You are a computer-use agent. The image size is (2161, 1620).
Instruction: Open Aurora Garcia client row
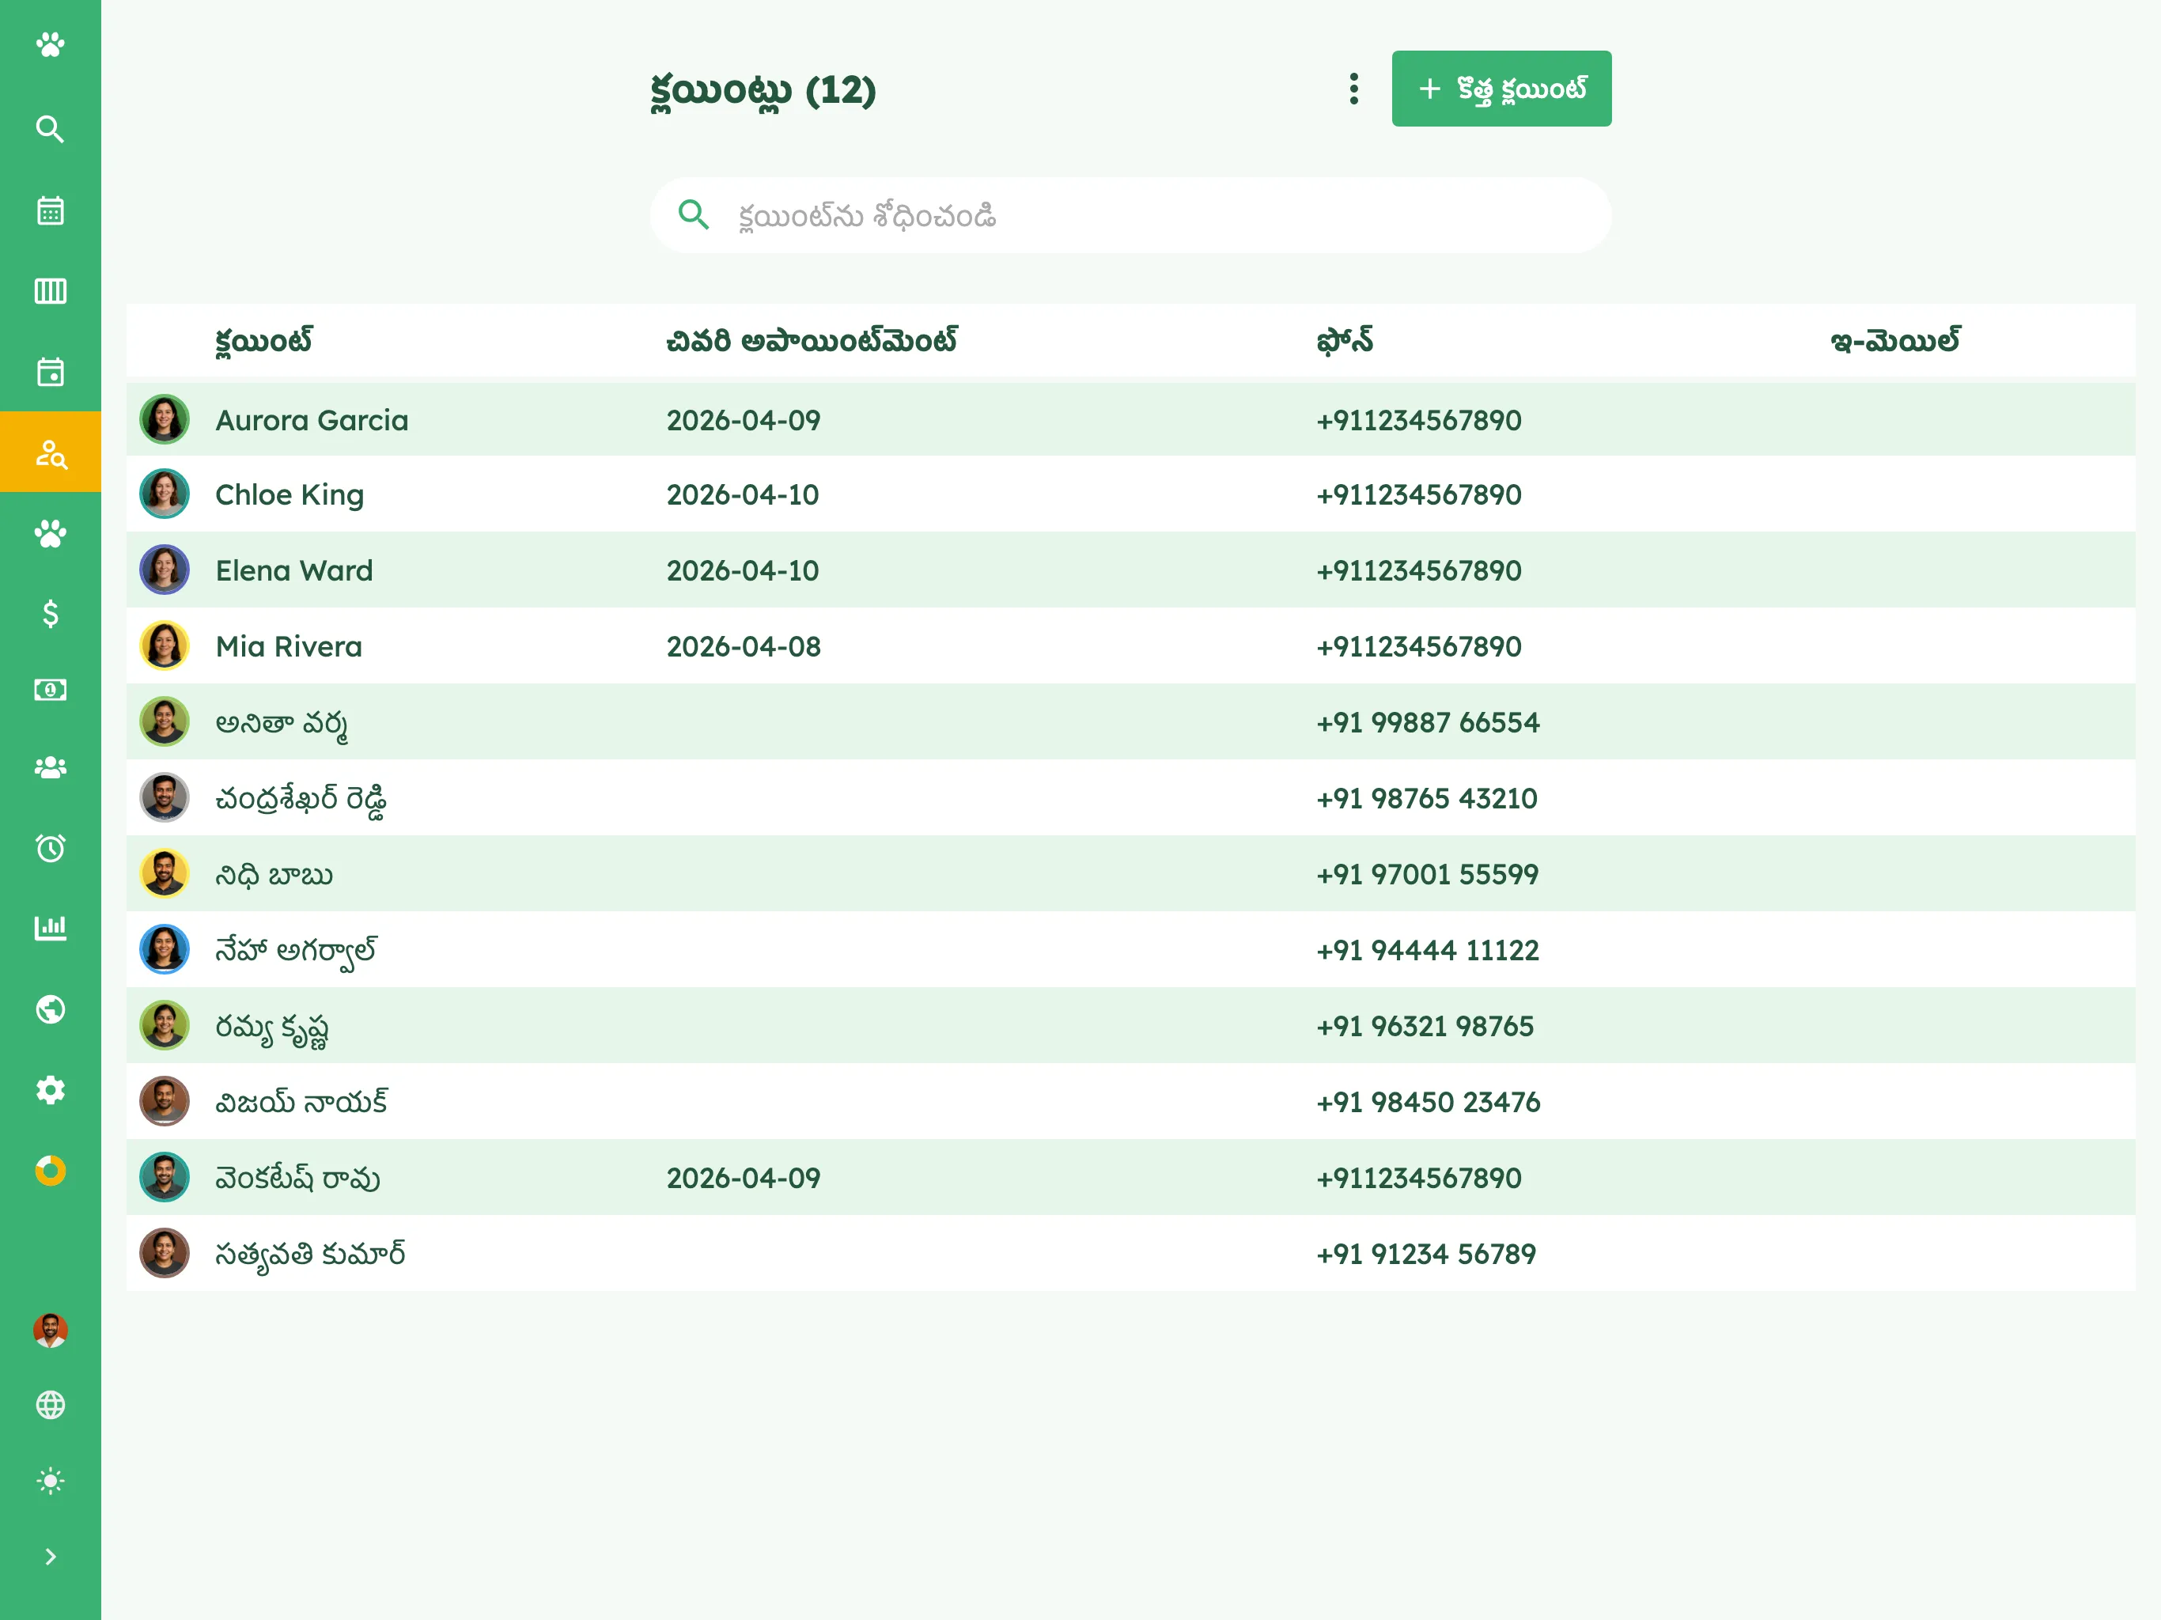[x=1130, y=420]
